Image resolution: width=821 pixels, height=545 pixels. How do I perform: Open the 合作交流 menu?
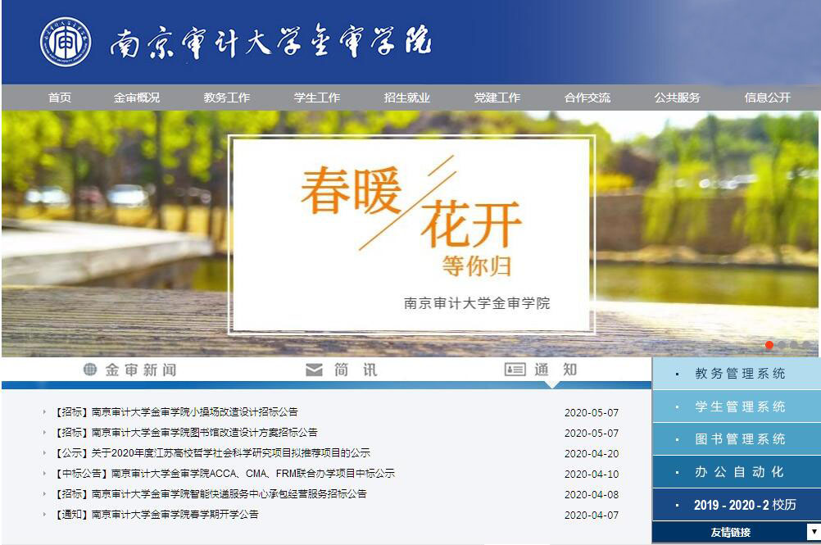pyautogui.click(x=587, y=98)
